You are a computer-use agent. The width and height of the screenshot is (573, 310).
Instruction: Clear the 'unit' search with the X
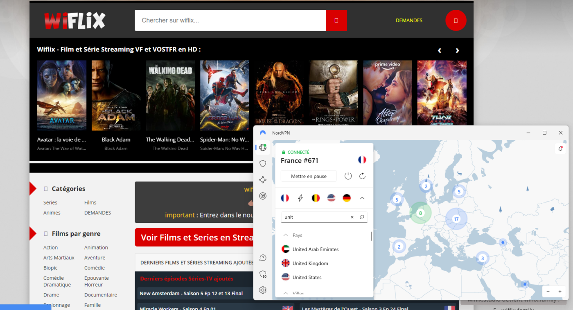click(352, 217)
